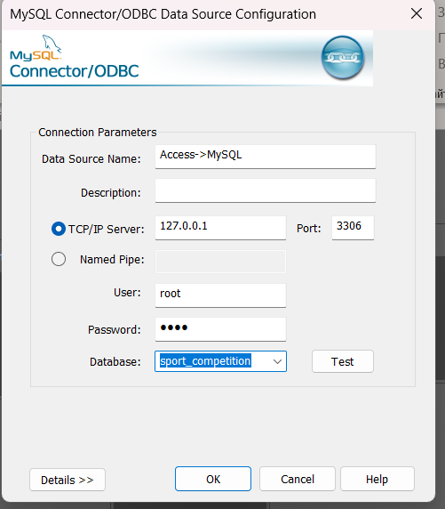Expand the Details >> section
This screenshot has height=509, width=445.
coord(68,480)
